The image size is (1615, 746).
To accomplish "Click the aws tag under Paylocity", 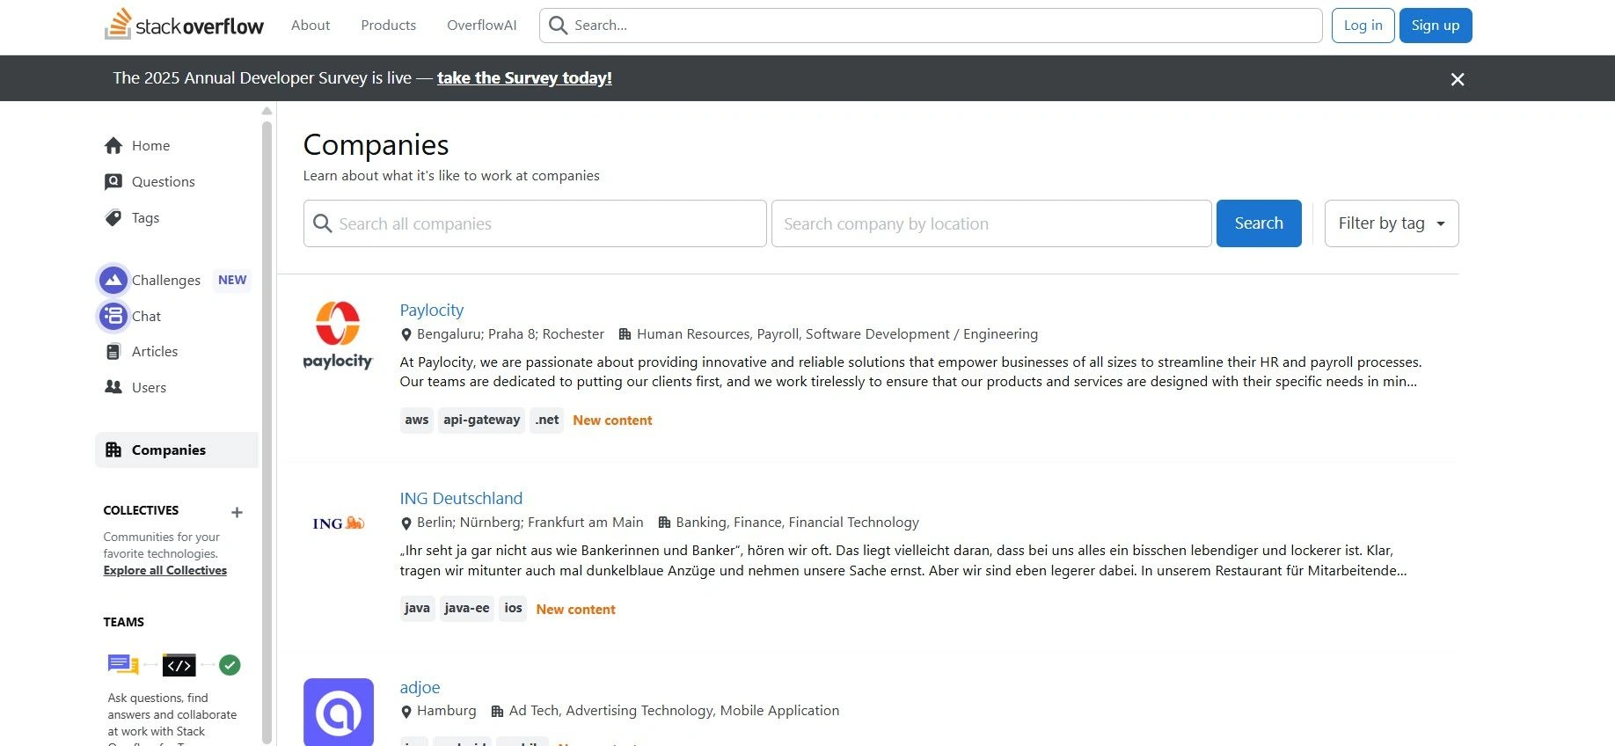I will (x=416, y=420).
